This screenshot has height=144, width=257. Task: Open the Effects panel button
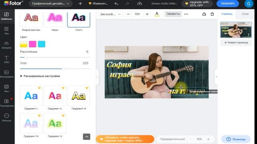click(x=173, y=14)
